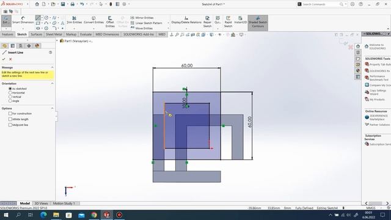
Task: Open Google Chrome from the taskbar
Action: click(94, 215)
